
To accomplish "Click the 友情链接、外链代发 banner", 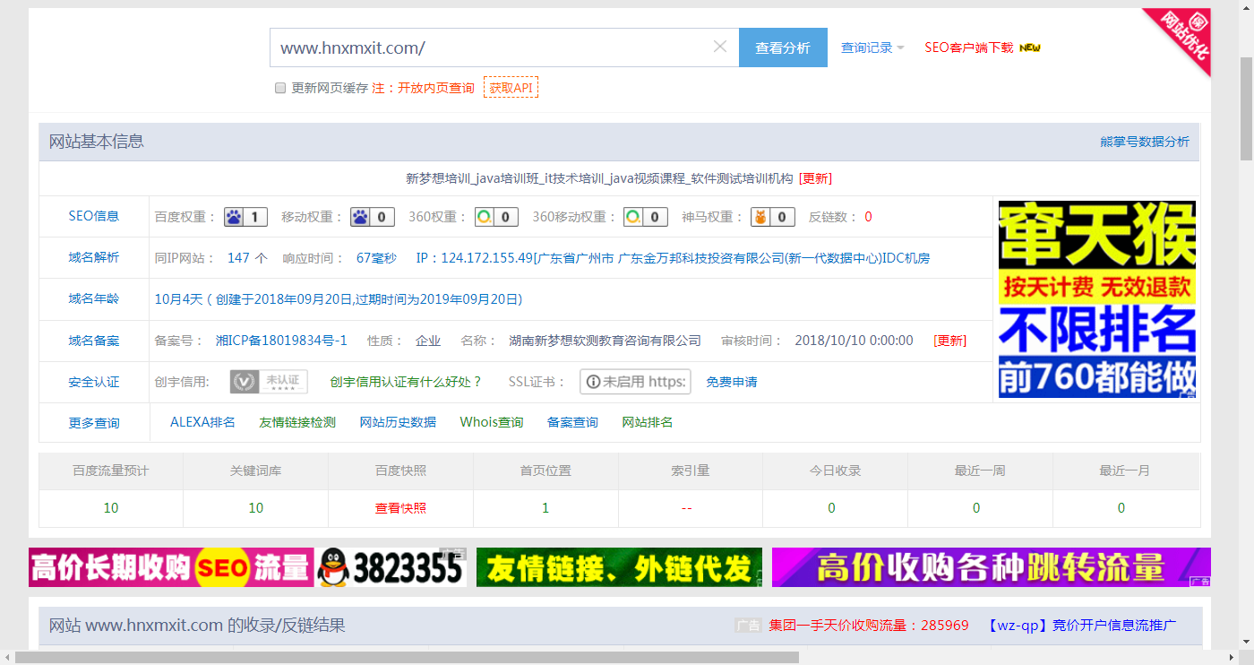I will [619, 567].
